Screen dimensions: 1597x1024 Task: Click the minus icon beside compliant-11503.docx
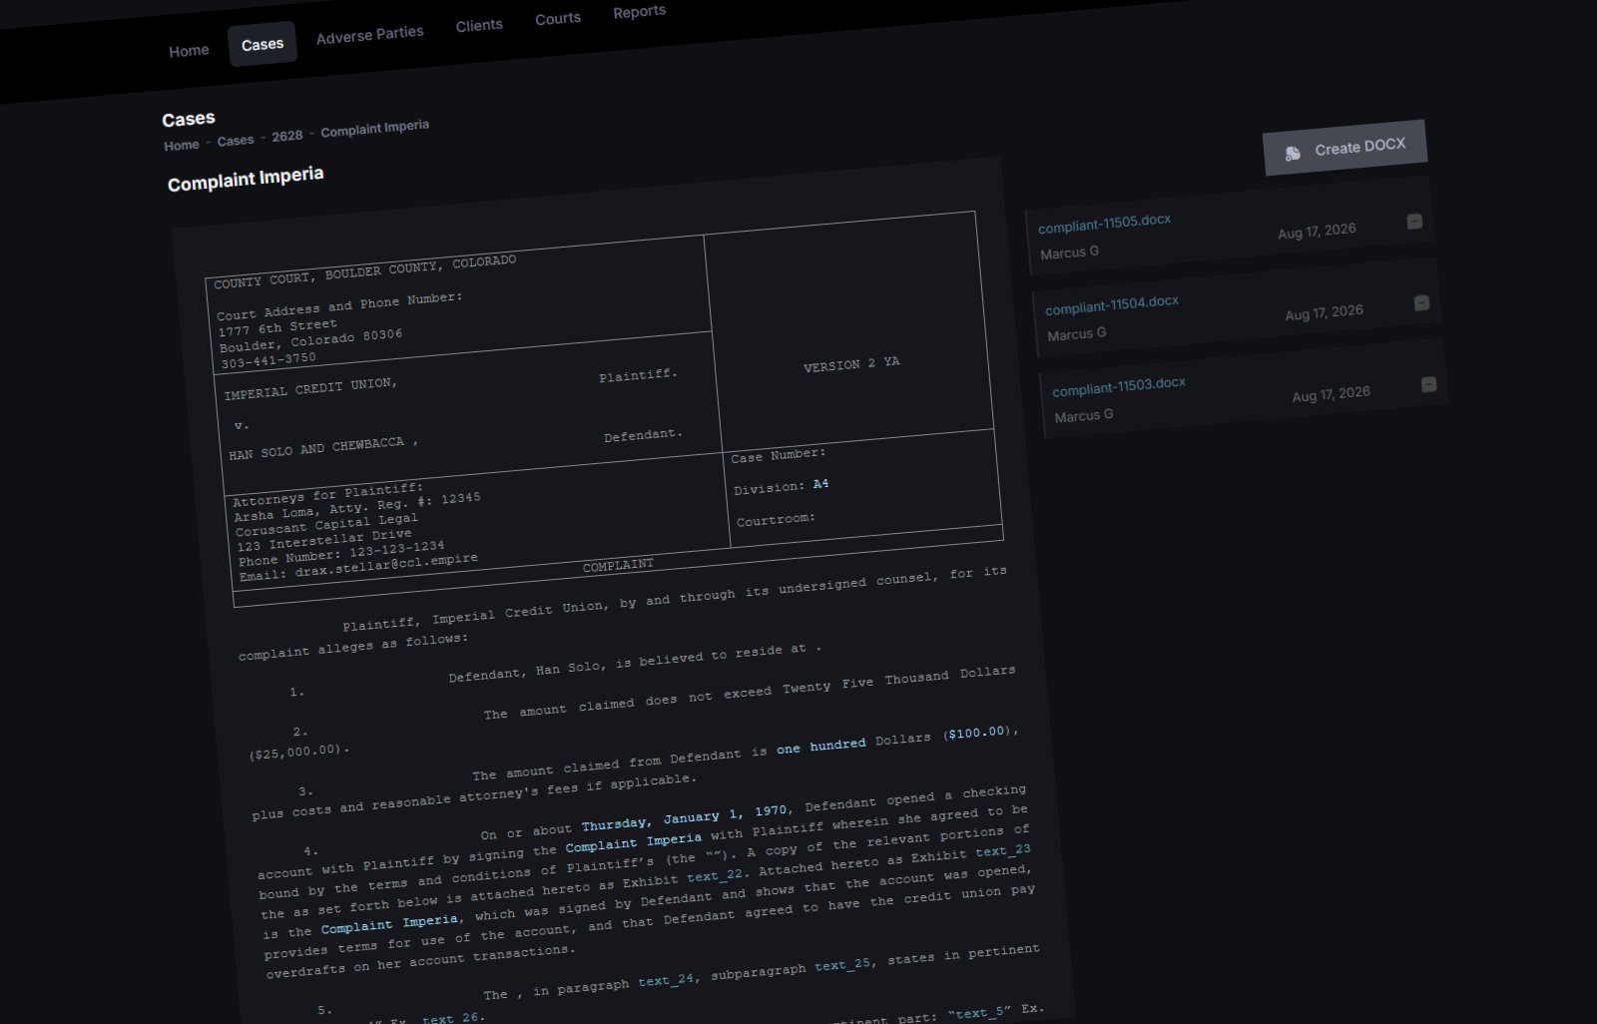tap(1428, 384)
